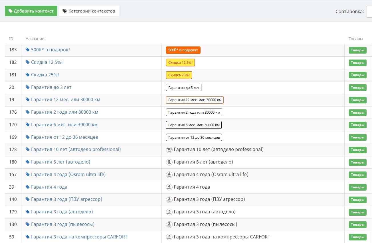Click the ID column header
The width and height of the screenshot is (372, 243).
(11, 39)
